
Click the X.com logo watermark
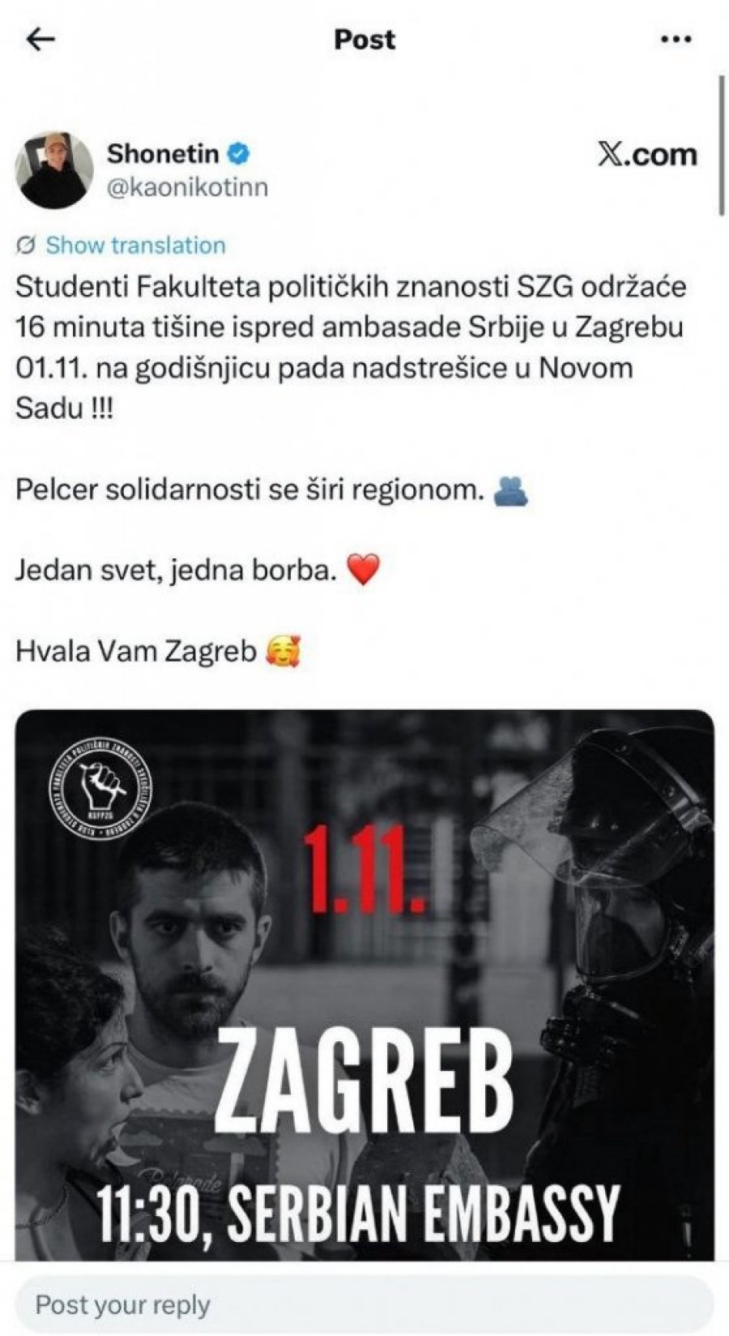[x=647, y=154]
